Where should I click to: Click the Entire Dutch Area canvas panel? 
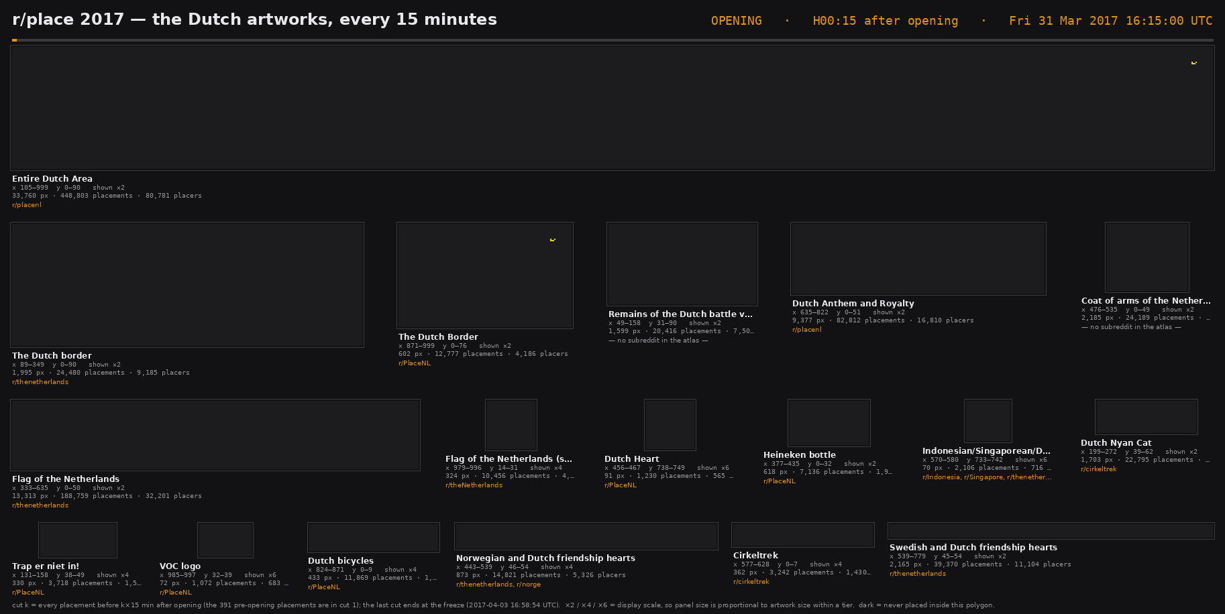coord(612,108)
